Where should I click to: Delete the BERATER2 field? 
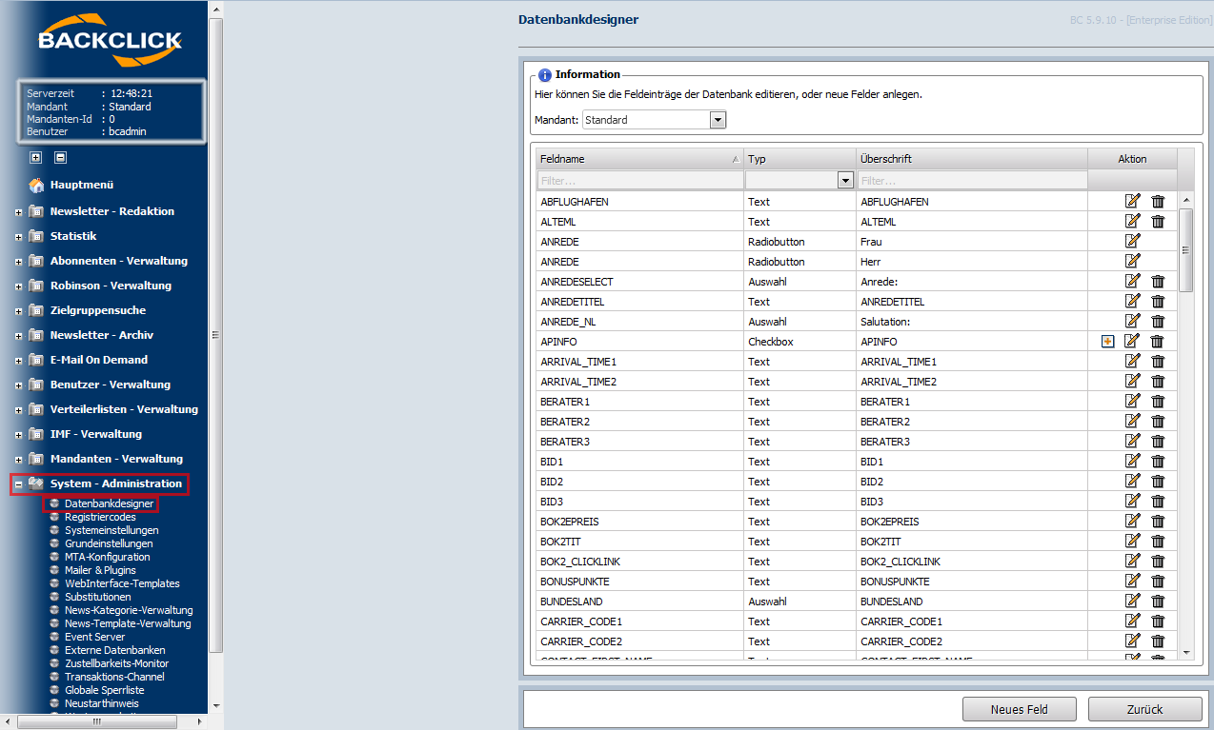tap(1158, 421)
